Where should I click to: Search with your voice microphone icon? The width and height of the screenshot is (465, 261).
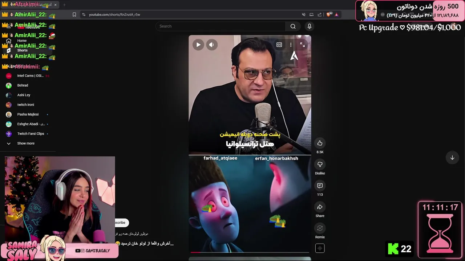[x=310, y=26]
